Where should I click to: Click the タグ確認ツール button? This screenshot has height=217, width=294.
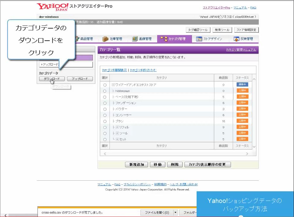click(x=198, y=30)
